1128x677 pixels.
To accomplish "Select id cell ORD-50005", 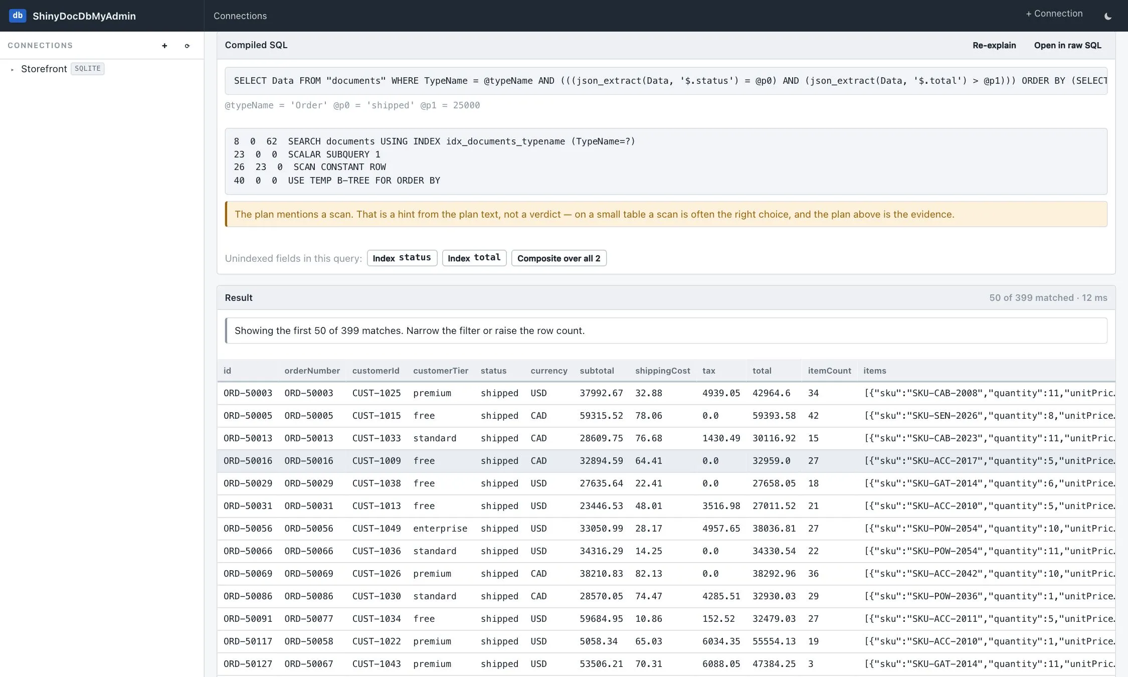I will pyautogui.click(x=248, y=416).
